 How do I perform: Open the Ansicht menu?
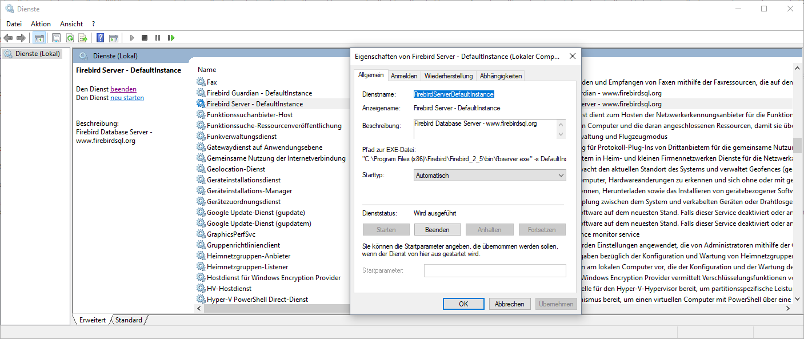tap(71, 24)
